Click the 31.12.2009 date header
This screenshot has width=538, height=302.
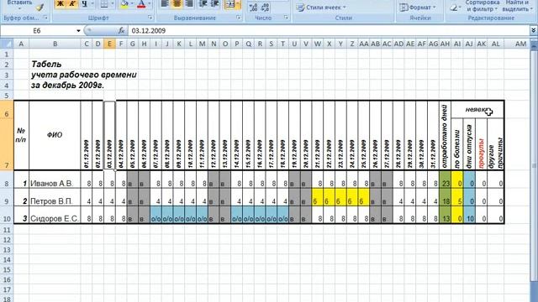(x=434, y=135)
